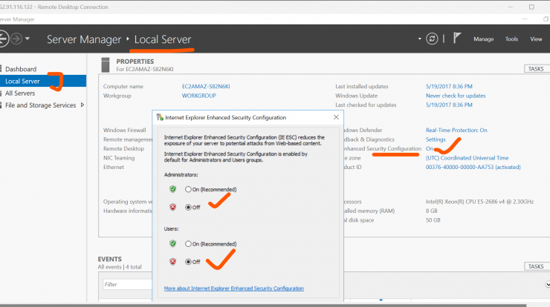Click red shield icon under Users

tap(172, 261)
